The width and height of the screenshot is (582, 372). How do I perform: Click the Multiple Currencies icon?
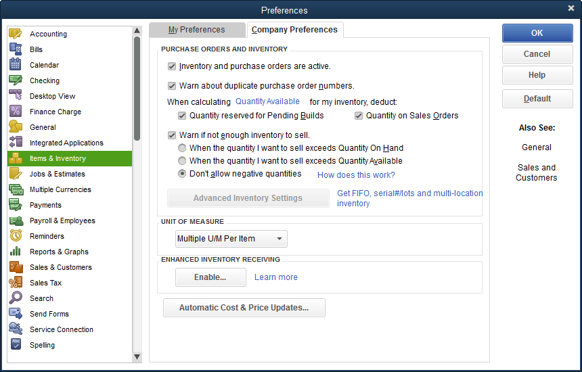[x=16, y=189]
